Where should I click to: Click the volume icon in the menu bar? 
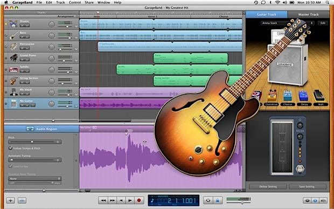coord(284,2)
